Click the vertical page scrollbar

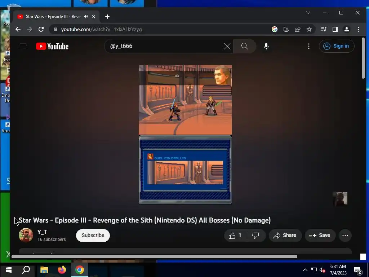(363, 58)
